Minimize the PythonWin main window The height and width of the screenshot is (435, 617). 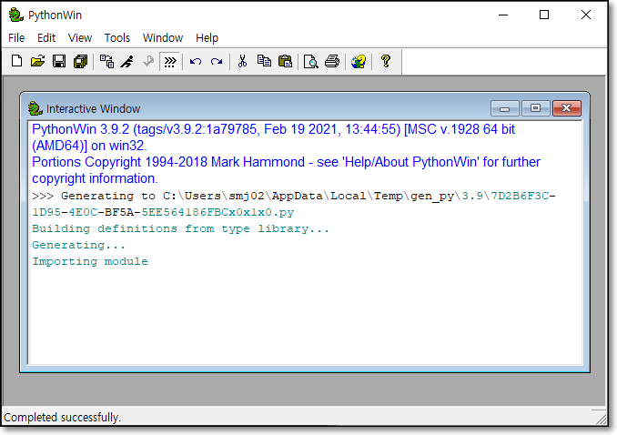503,15
